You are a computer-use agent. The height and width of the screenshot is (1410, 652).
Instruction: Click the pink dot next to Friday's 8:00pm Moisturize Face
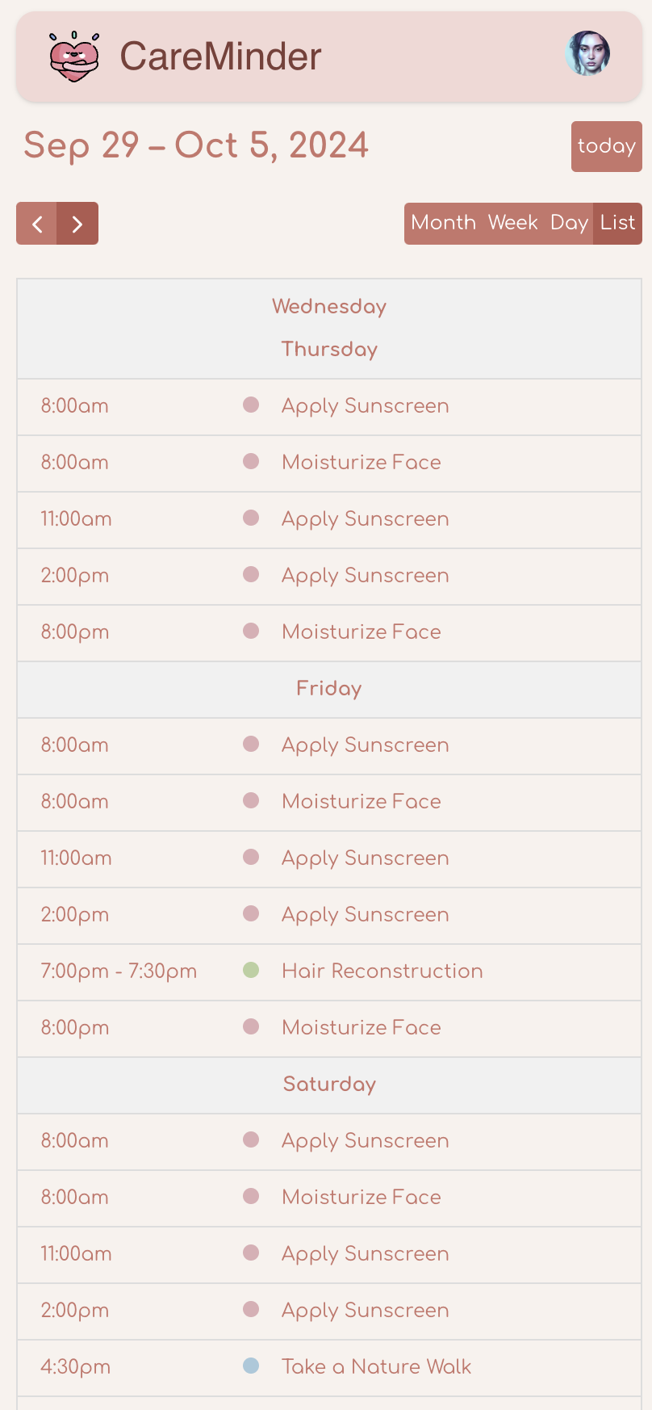[x=251, y=1026]
